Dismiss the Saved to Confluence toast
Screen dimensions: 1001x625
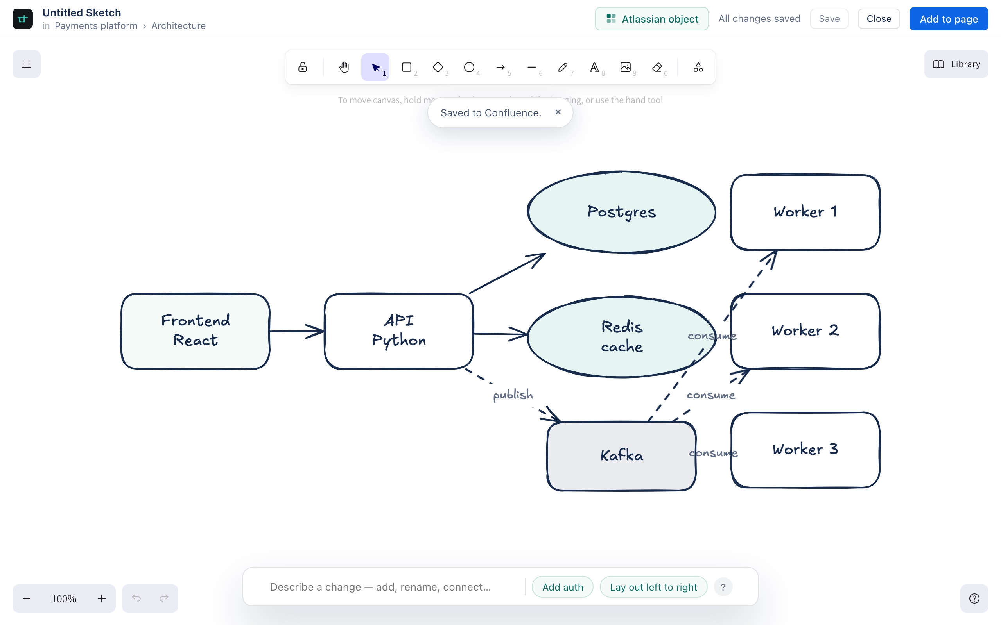coord(558,112)
